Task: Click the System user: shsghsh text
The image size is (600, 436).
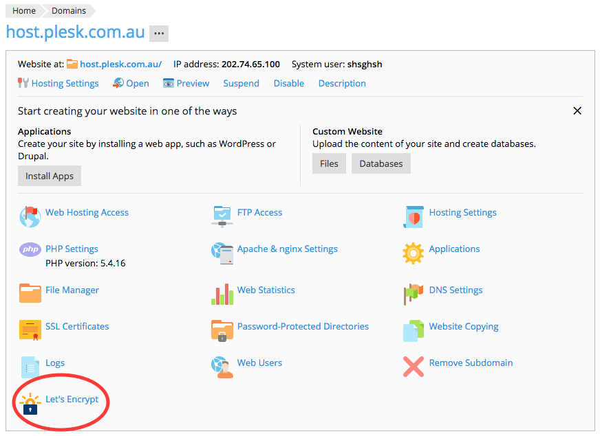Action: (336, 64)
